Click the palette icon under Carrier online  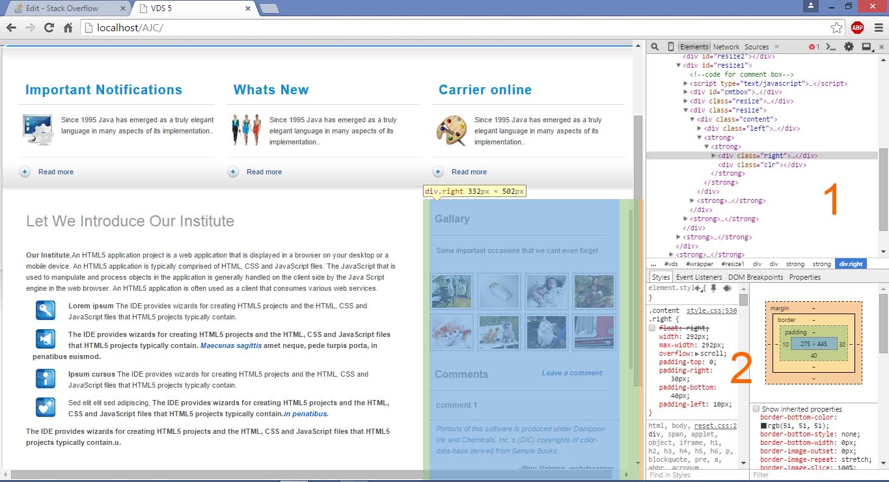(451, 130)
